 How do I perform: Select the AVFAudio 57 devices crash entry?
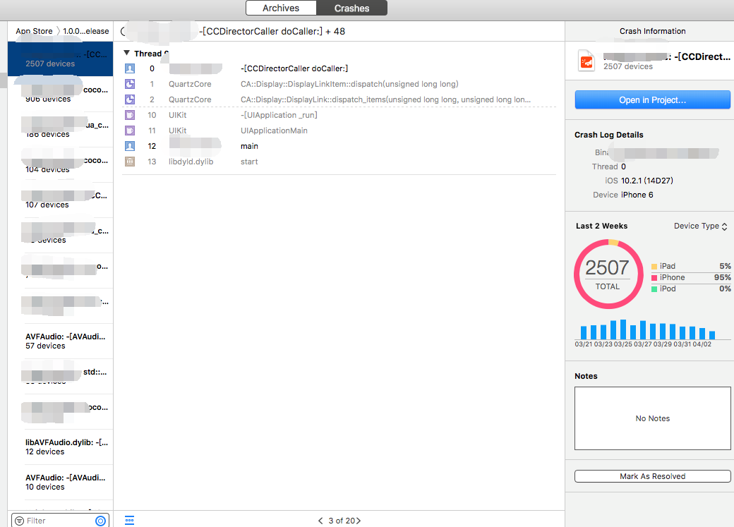[61, 341]
